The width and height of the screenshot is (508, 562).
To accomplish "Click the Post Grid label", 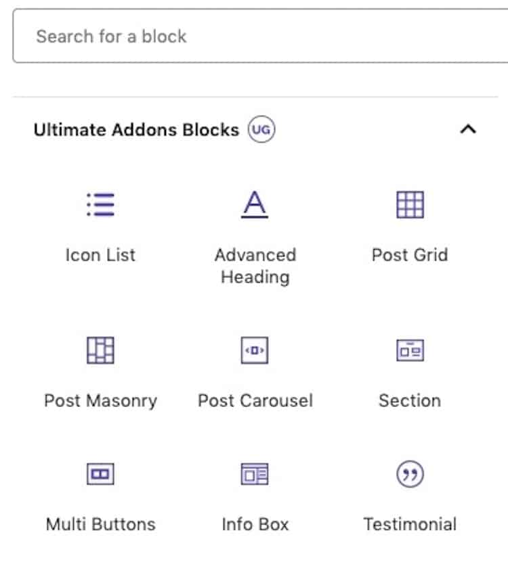I will [410, 255].
